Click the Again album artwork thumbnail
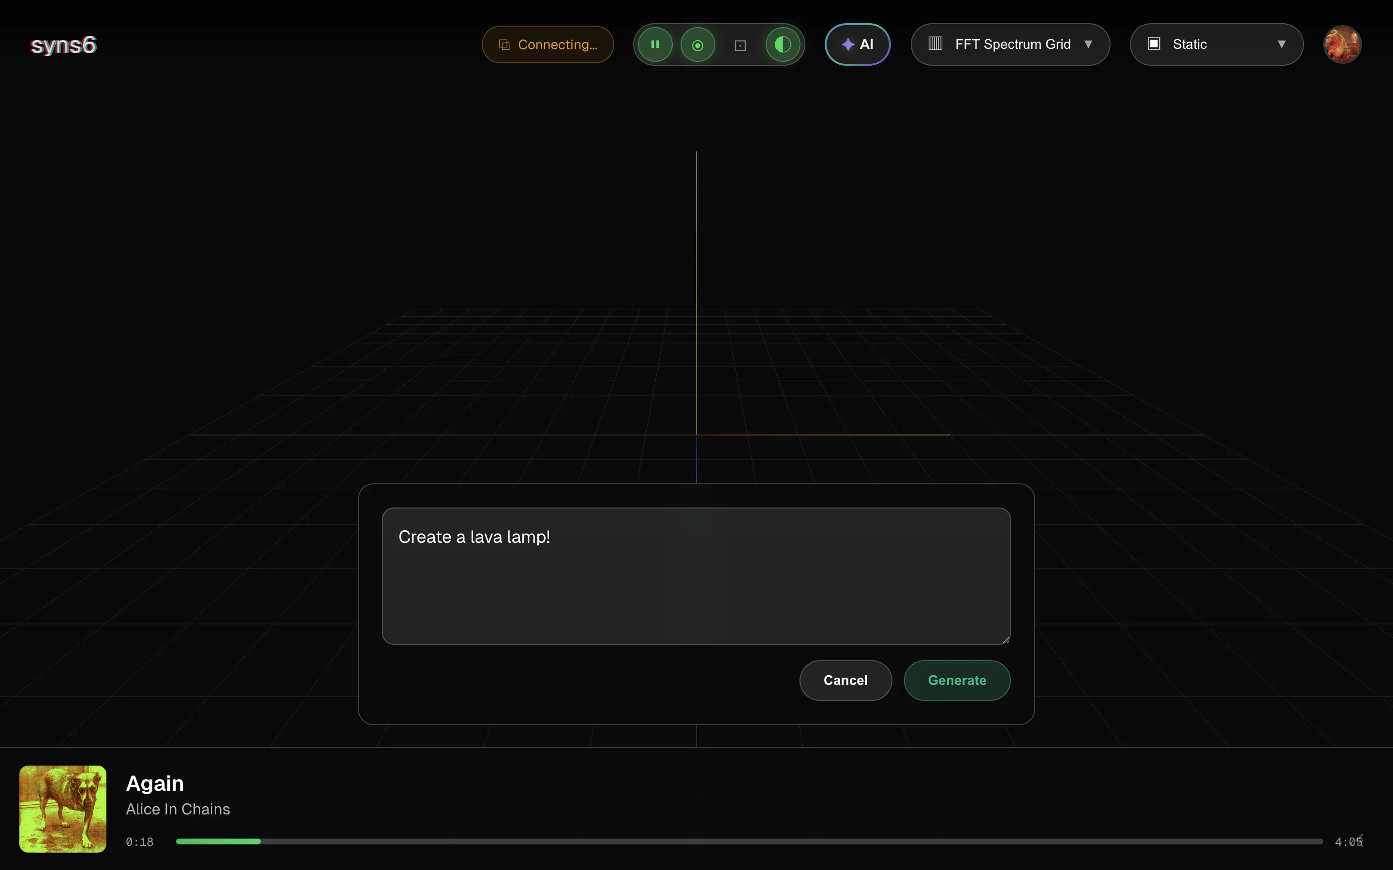Image resolution: width=1393 pixels, height=870 pixels. pos(62,809)
